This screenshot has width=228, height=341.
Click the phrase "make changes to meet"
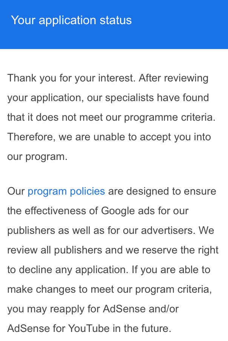60,289
